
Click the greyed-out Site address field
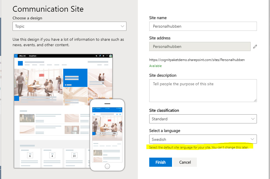coord(200,46)
